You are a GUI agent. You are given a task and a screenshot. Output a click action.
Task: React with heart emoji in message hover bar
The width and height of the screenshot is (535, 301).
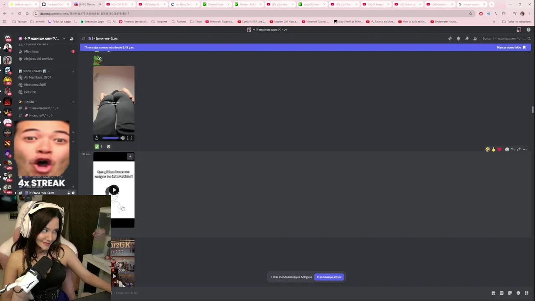coord(499,149)
